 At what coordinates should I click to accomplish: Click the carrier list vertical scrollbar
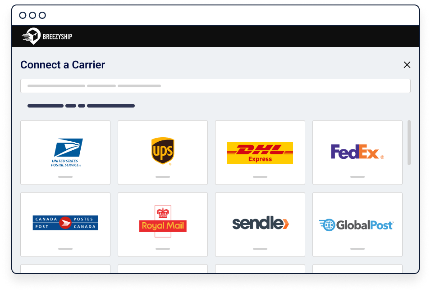pyautogui.click(x=409, y=143)
